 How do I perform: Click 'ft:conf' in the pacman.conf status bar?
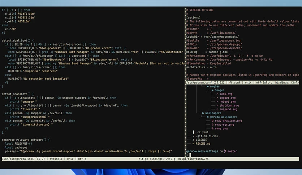(235, 82)
